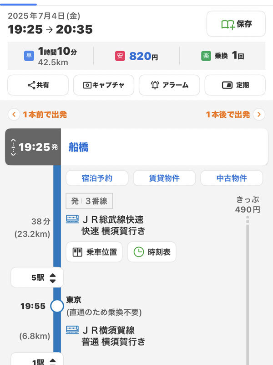The height and width of the screenshot is (365, 273).
Task: Expand the 5駅 intermediate stops list
Action: (x=37, y=277)
